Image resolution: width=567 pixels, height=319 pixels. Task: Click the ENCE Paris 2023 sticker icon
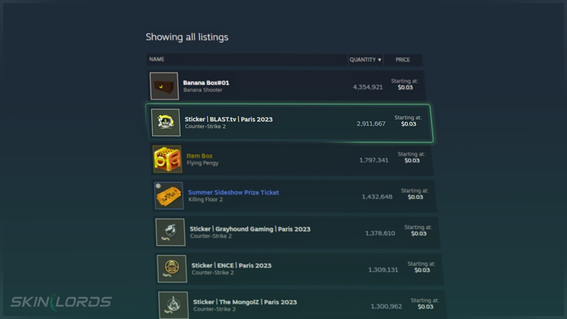pos(172,268)
